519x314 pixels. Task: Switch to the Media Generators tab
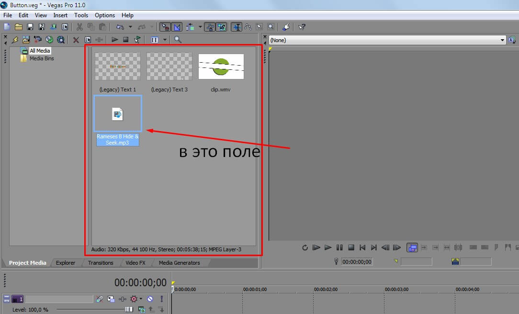click(180, 263)
